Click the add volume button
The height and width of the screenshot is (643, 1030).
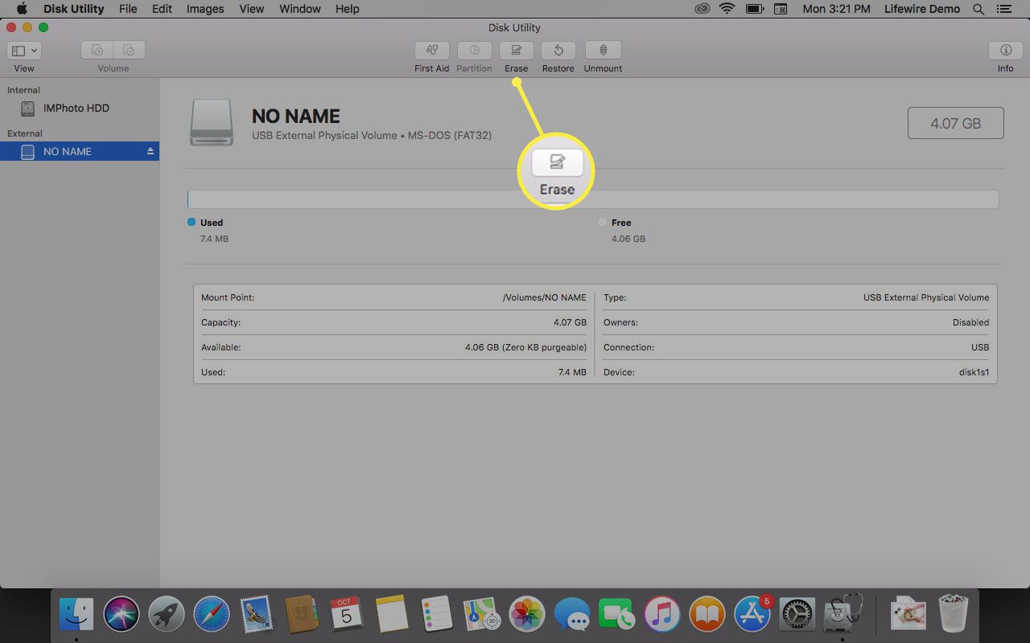coord(97,50)
